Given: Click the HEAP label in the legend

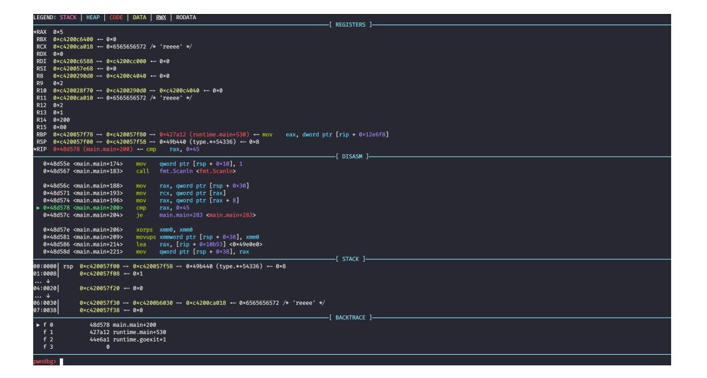Looking at the screenshot, I should click(x=93, y=17).
